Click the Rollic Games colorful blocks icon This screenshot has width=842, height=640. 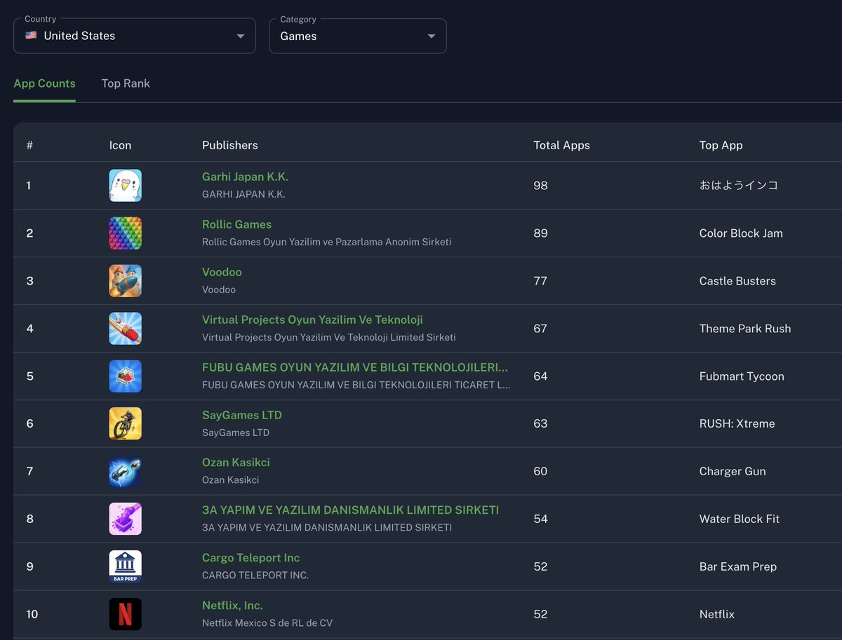[126, 233]
